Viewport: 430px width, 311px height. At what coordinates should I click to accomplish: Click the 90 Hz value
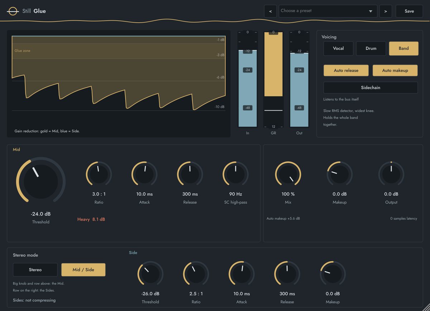coord(235,194)
